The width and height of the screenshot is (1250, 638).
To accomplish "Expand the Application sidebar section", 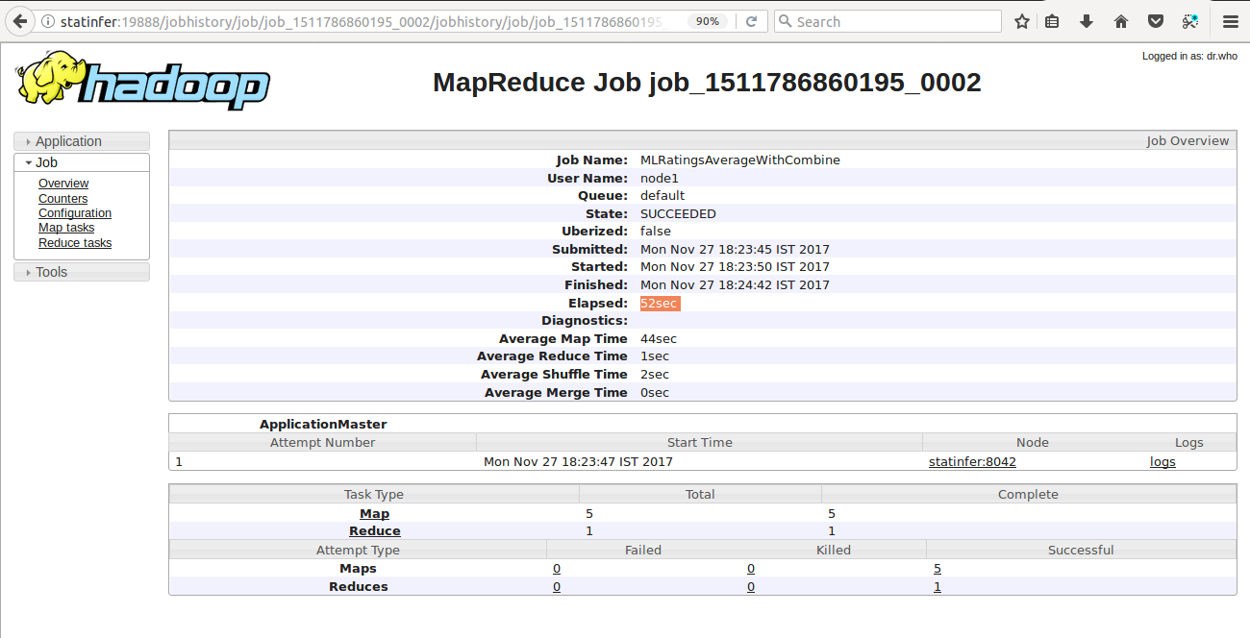I will click(82, 141).
